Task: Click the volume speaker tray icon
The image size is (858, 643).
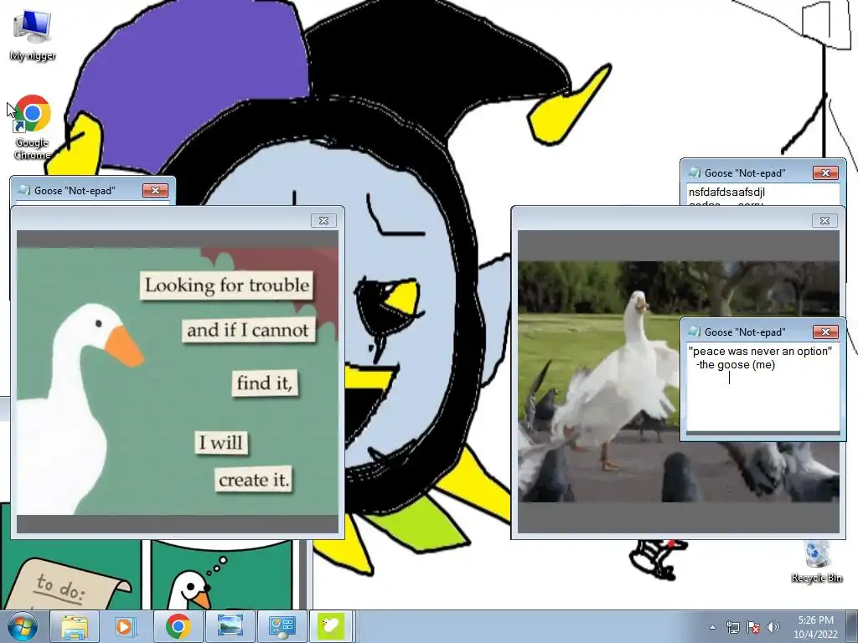Action: click(773, 627)
